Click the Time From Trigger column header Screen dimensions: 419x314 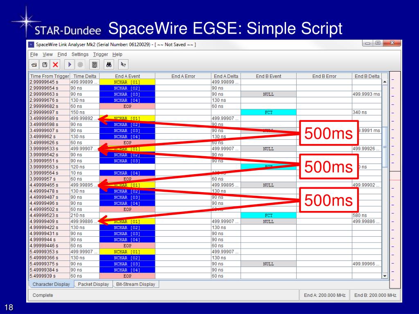(x=50, y=76)
